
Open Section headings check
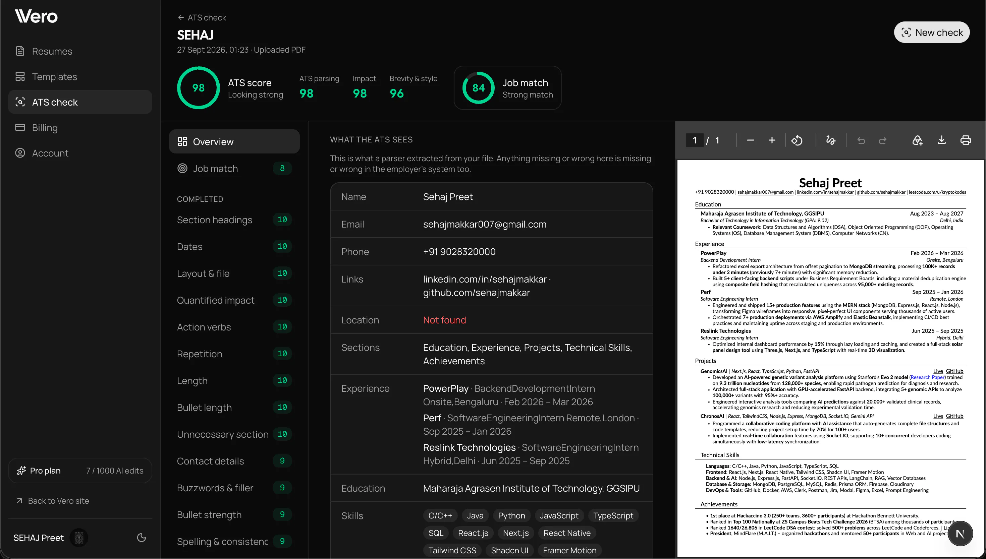[x=234, y=220]
